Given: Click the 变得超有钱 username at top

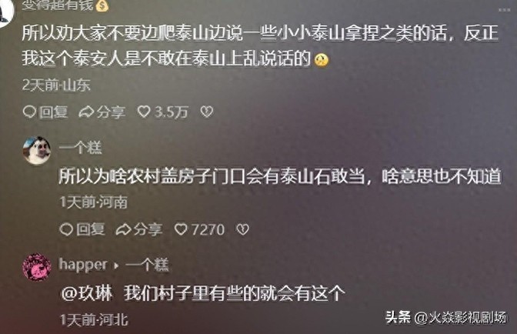Looking at the screenshot, I should (65, 5).
